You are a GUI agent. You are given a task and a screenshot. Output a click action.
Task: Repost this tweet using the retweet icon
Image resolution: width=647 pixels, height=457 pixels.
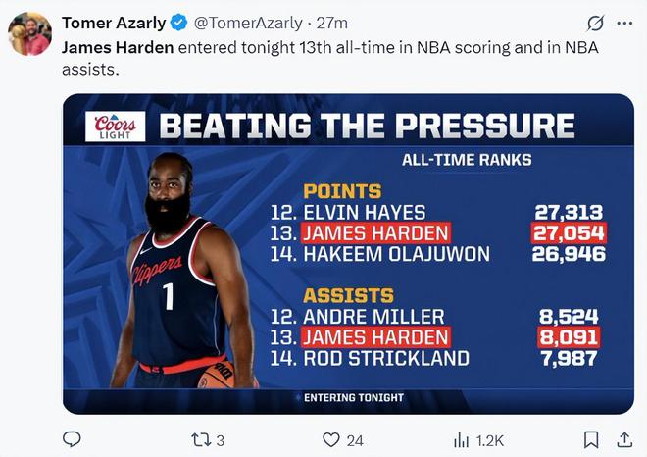pos(201,440)
